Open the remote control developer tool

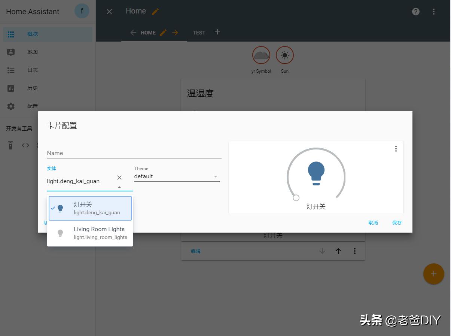(10, 145)
